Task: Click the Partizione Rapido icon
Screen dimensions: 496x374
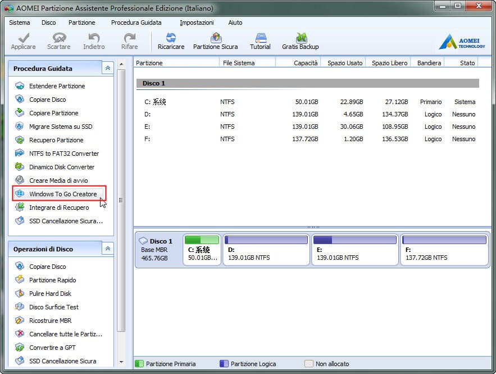Action: 20,280
